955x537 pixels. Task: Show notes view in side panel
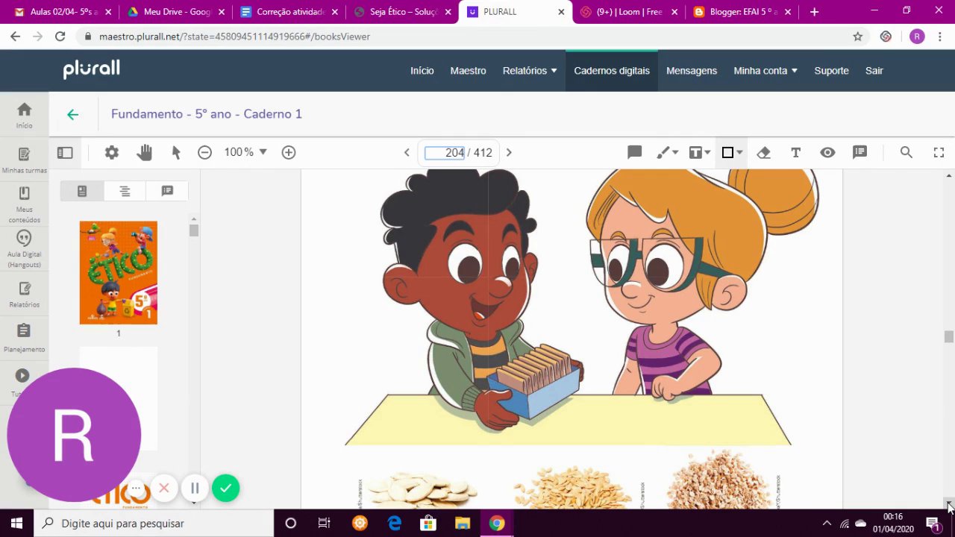point(167,191)
